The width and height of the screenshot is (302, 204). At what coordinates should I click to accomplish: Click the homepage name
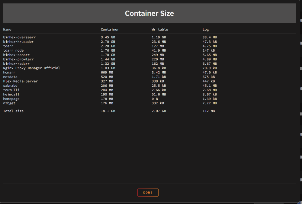pos(11,99)
